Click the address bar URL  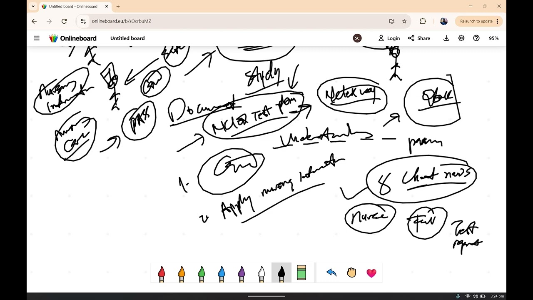pyautogui.click(x=122, y=21)
